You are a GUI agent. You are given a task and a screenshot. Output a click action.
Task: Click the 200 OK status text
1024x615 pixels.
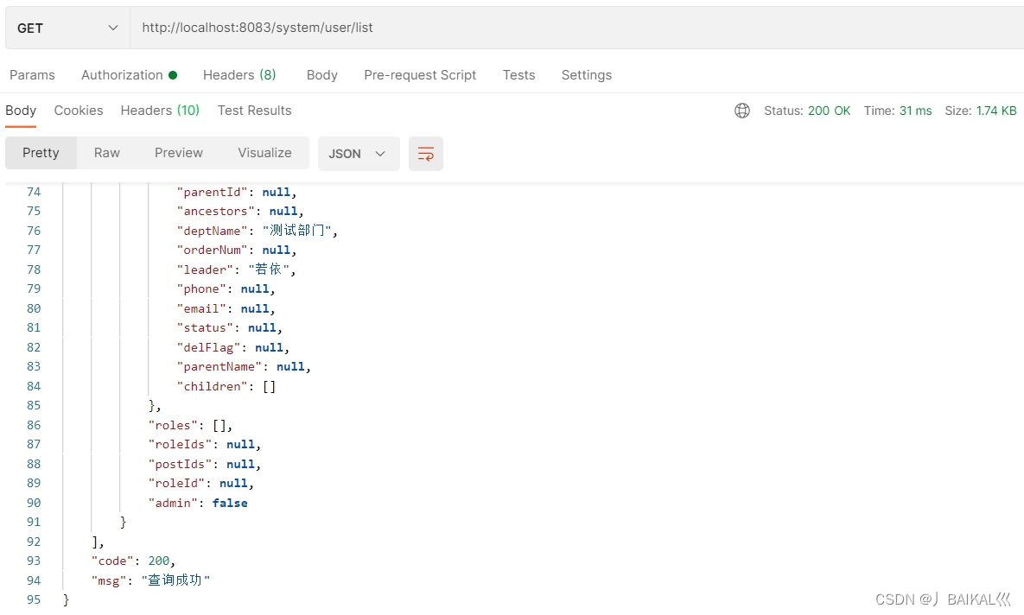click(x=829, y=111)
